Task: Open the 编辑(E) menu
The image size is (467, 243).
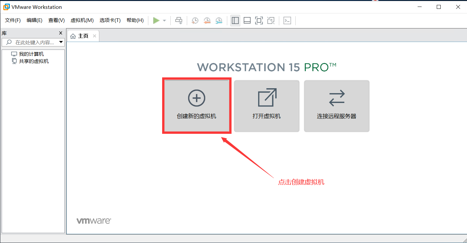Action: pos(35,20)
